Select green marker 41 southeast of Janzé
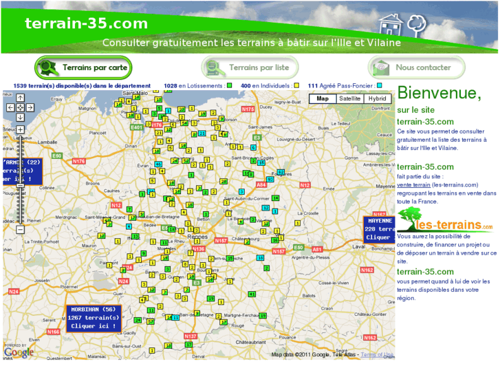500x375 pixels. (252, 294)
